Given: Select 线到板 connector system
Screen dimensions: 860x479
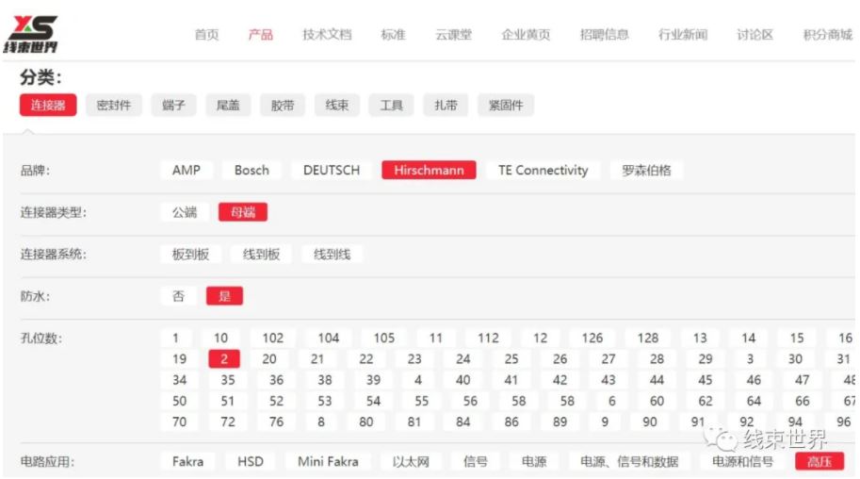Looking at the screenshot, I should 261,255.
